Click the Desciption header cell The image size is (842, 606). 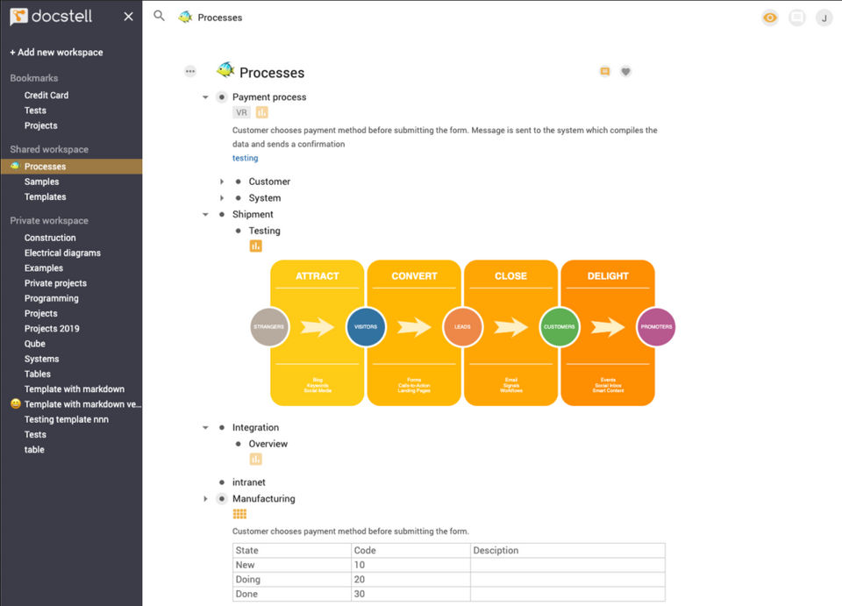[567, 550]
